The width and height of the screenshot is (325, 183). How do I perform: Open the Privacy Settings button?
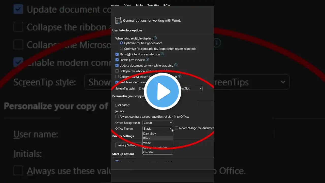(128, 145)
